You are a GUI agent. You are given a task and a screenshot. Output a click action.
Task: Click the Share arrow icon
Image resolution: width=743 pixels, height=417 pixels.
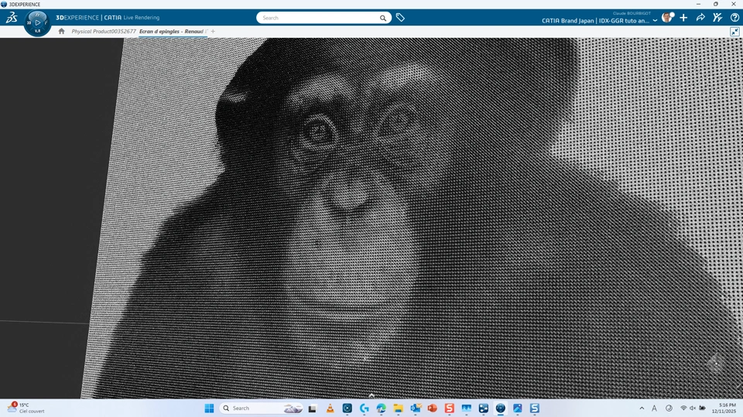pos(700,18)
